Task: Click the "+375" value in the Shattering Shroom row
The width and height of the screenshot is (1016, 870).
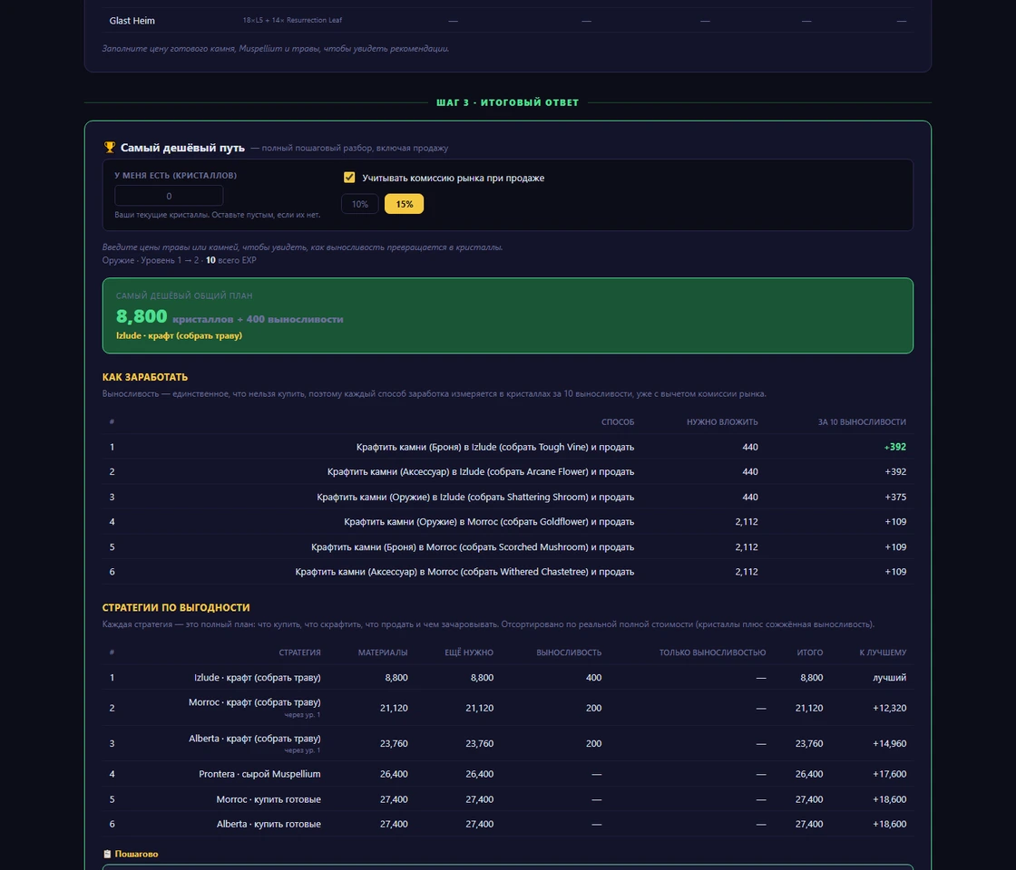Action: click(895, 498)
